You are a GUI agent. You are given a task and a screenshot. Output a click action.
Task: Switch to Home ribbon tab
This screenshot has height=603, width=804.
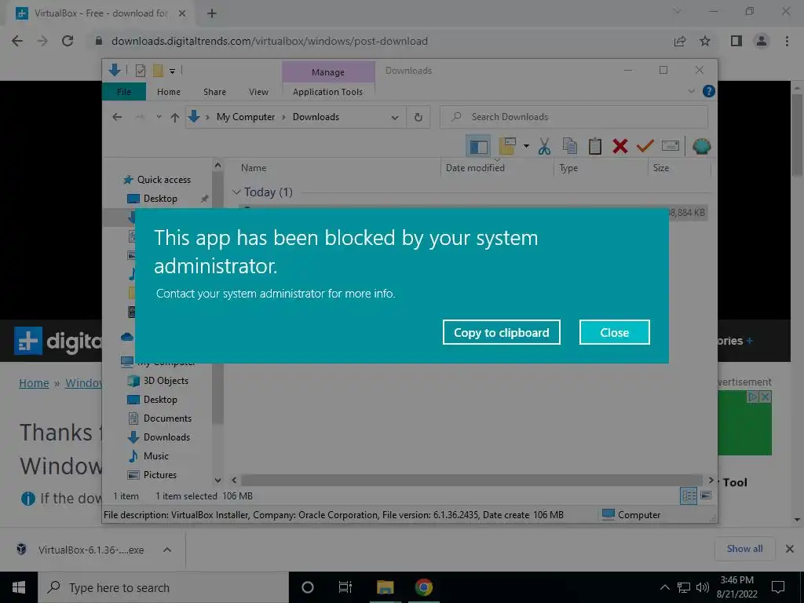coord(169,92)
